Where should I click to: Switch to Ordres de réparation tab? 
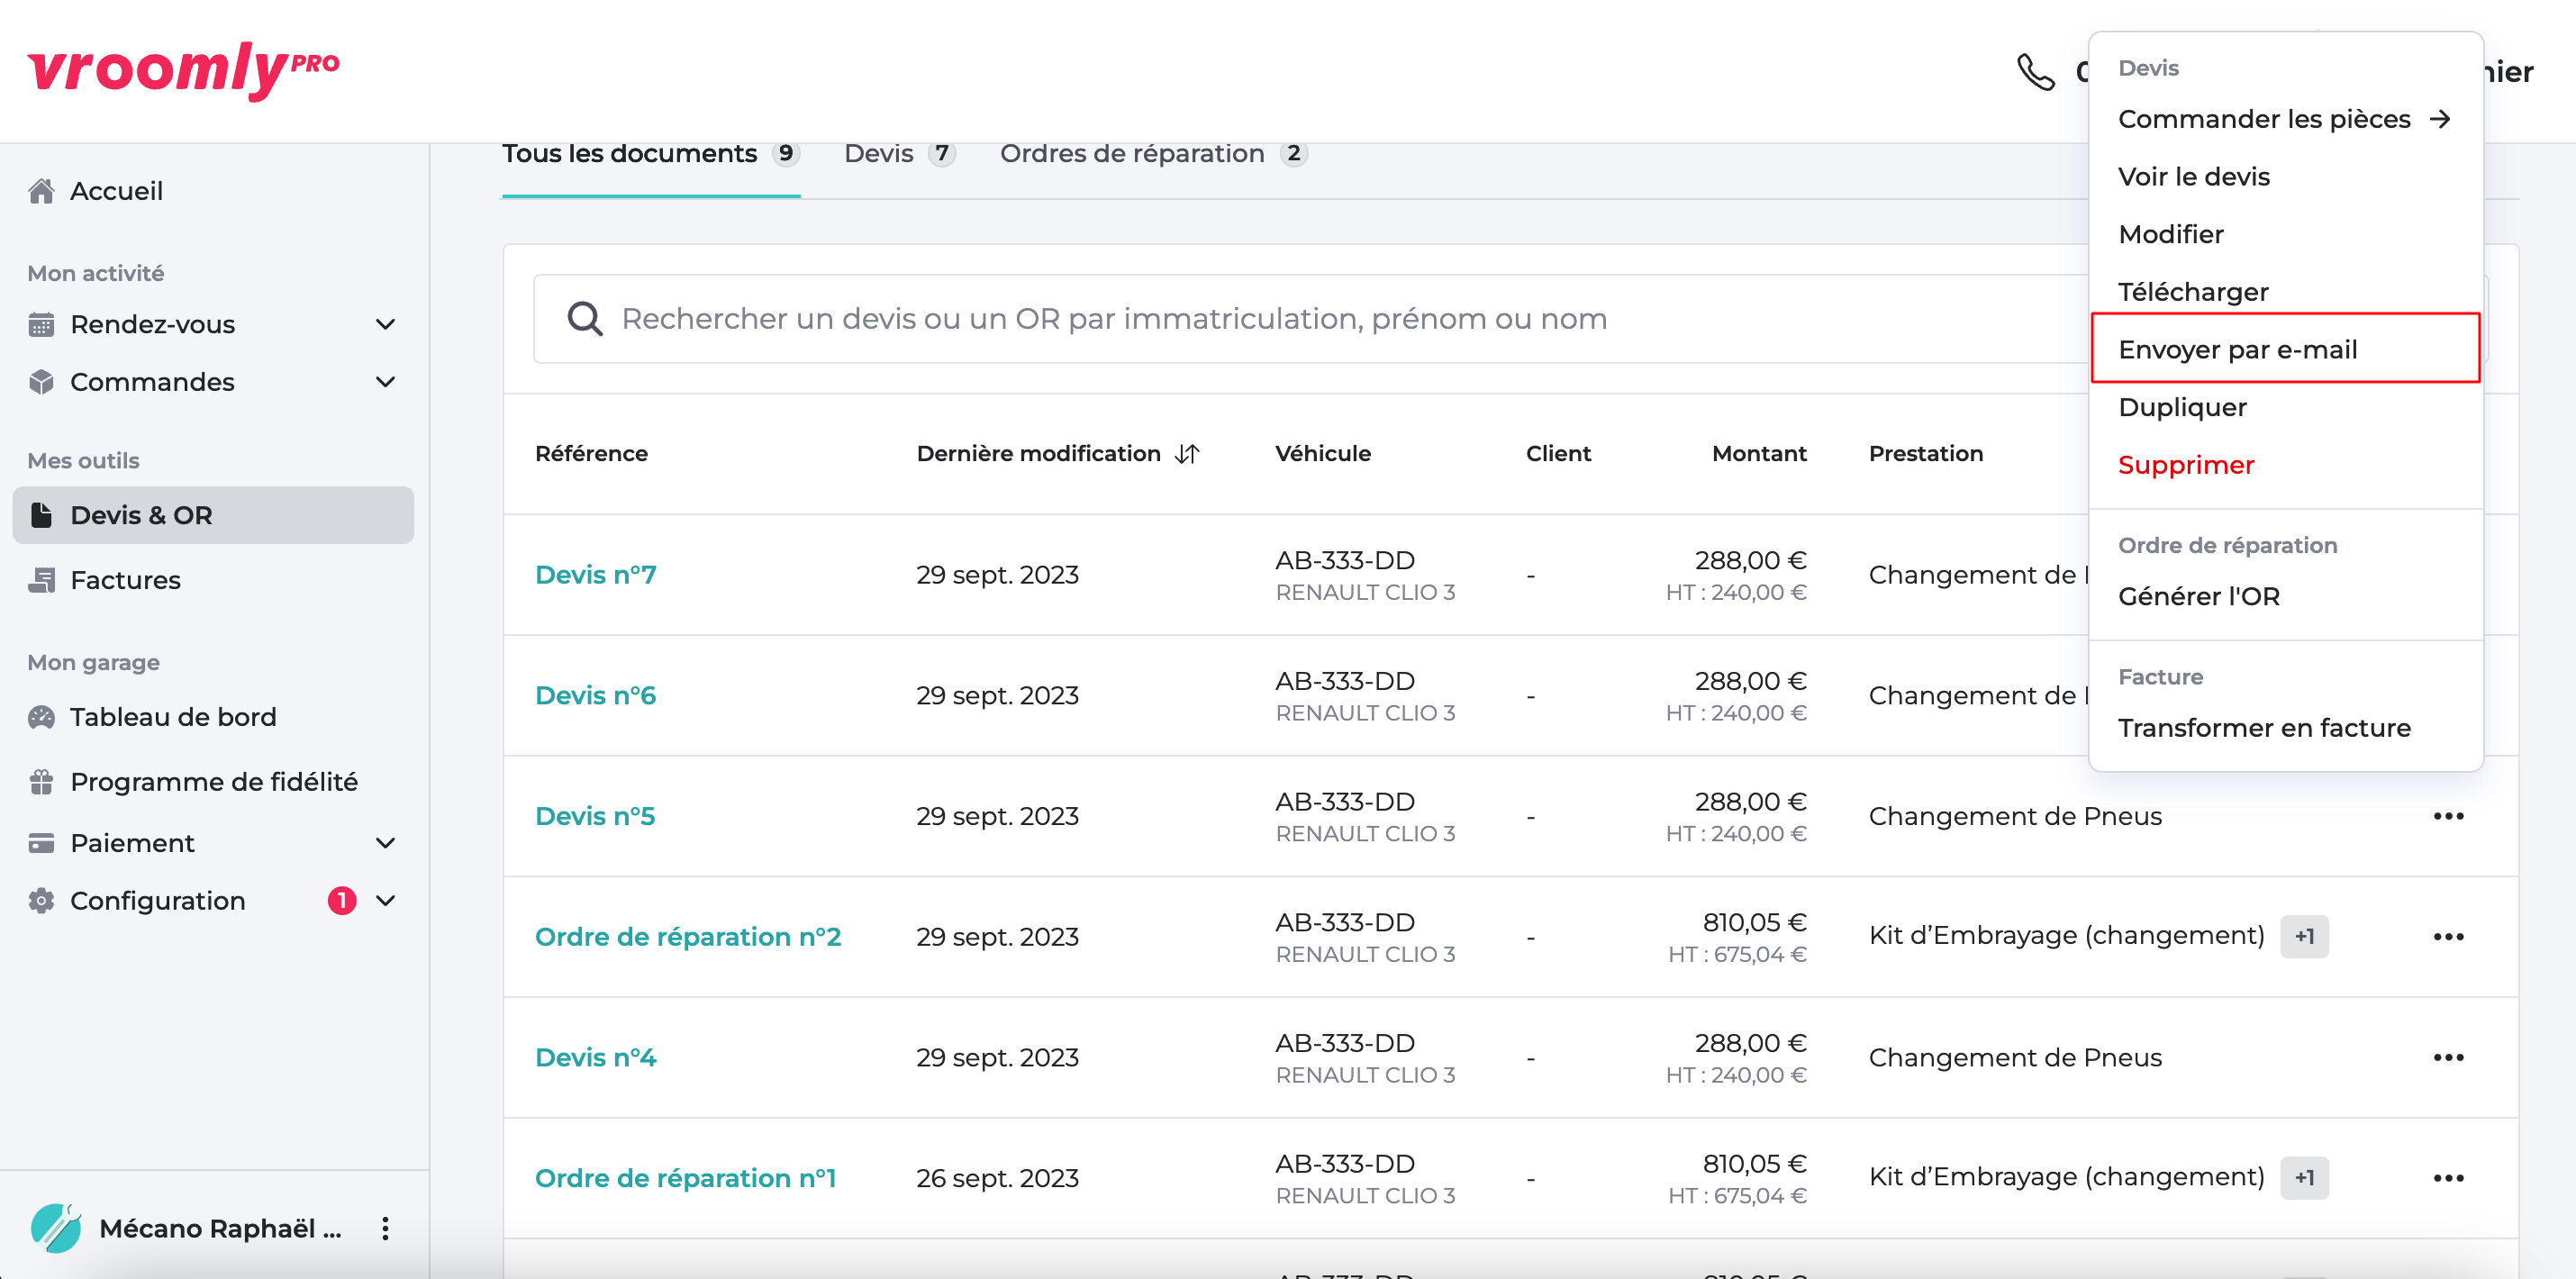coord(1154,154)
